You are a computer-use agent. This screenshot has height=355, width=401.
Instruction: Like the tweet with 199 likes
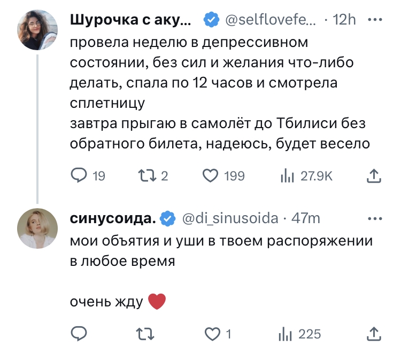(210, 176)
